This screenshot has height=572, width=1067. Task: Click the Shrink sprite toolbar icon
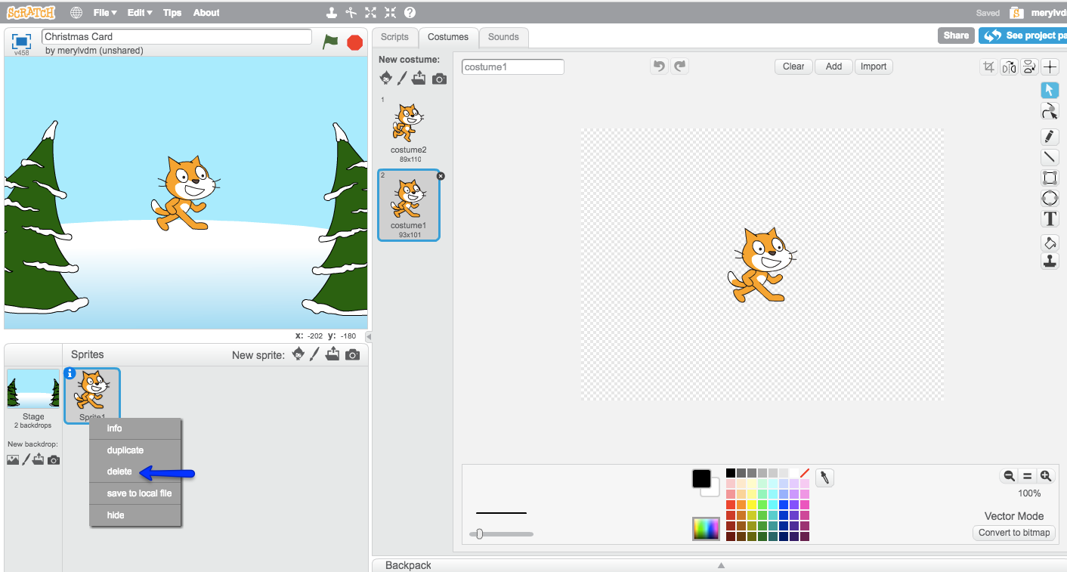click(x=390, y=12)
